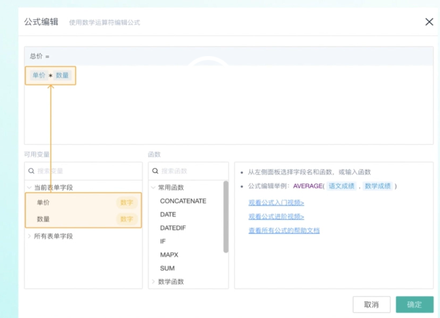
Task: Click the function list scrollbar
Action: tap(226, 217)
